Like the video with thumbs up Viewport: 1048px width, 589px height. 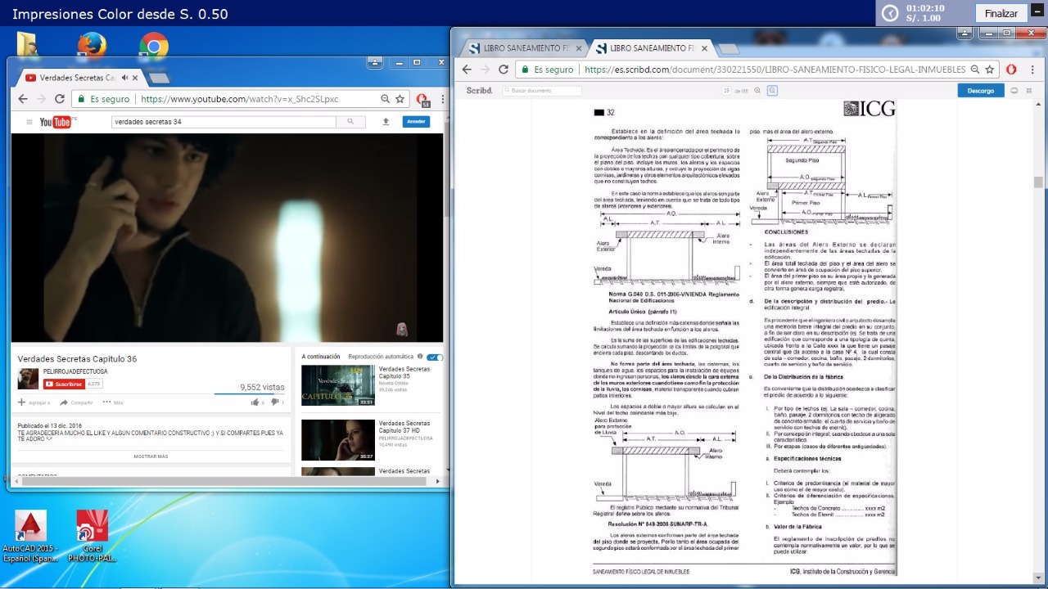click(x=255, y=402)
